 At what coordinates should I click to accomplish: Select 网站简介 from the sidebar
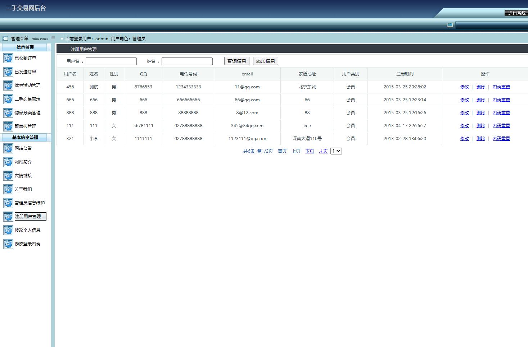click(x=23, y=162)
